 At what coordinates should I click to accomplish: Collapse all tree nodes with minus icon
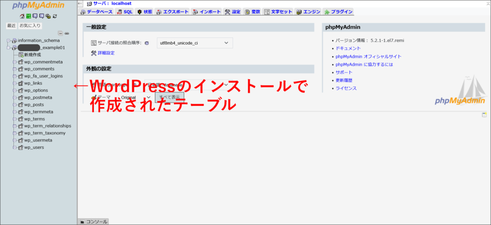tap(61, 34)
